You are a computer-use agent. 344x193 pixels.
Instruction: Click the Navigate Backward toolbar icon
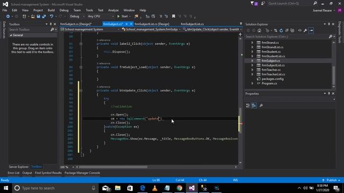pos(8,17)
